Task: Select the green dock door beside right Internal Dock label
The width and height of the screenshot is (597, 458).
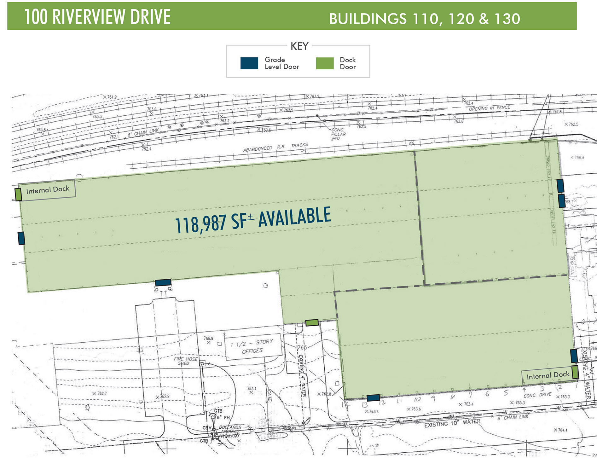Action: pyautogui.click(x=575, y=372)
